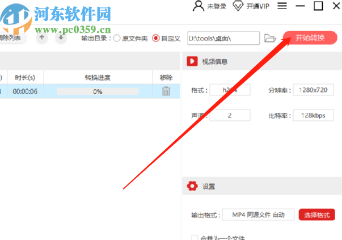342x240 pixels.
Task: Click the 移除 column header
Action: point(166,77)
